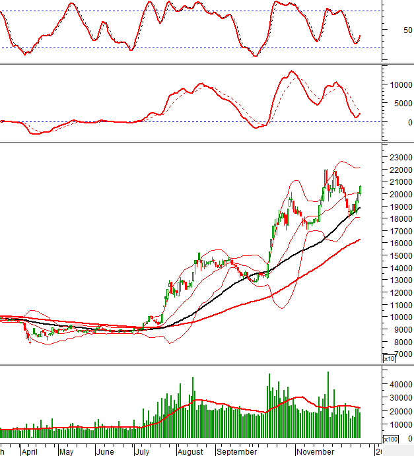Select the September label on time axis
The width and height of the screenshot is (414, 456).
click(237, 452)
